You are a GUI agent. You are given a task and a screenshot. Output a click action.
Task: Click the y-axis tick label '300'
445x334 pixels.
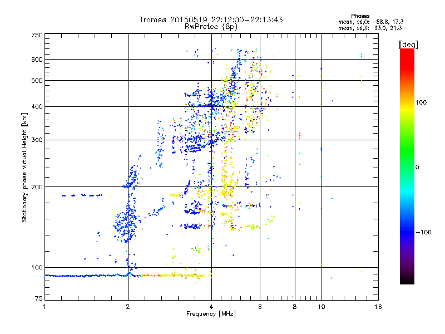tap(37, 140)
